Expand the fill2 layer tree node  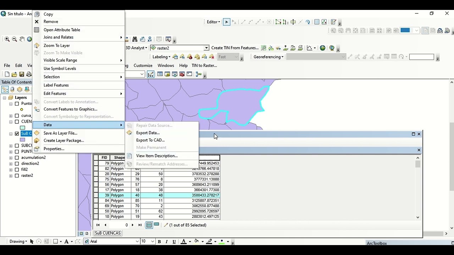(x=11, y=170)
